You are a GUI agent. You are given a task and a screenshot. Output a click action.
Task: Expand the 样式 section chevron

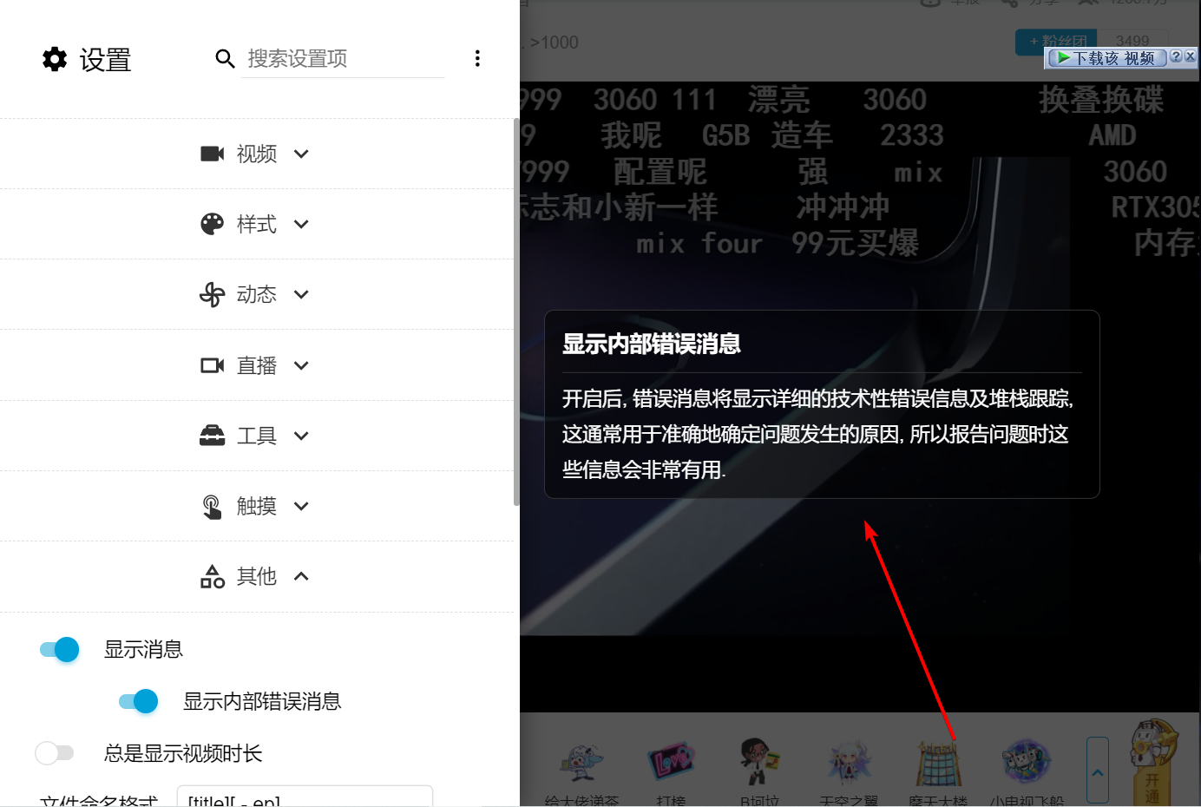[301, 224]
